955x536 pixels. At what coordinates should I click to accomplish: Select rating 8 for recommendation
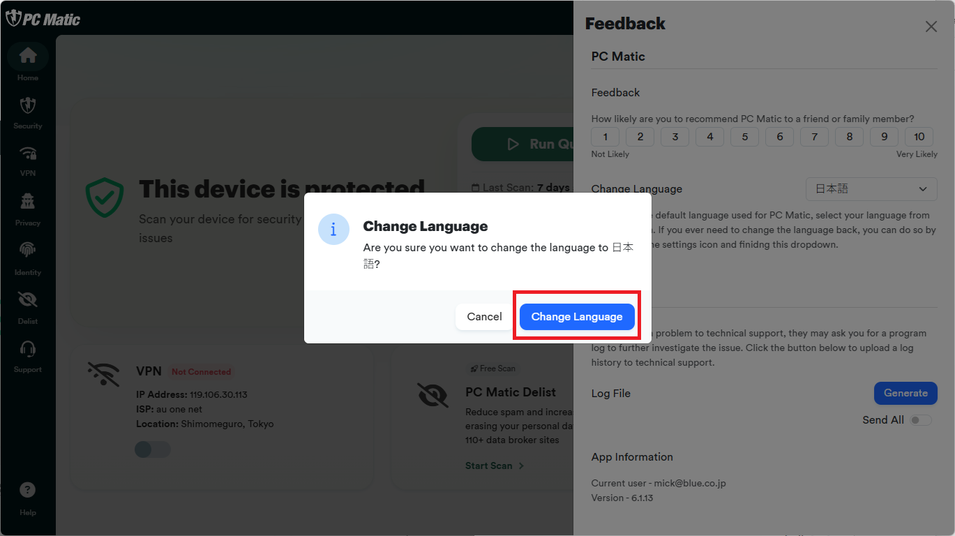point(850,137)
